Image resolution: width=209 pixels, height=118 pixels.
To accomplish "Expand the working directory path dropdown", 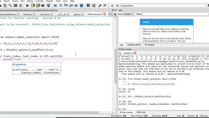I will point(206,6).
